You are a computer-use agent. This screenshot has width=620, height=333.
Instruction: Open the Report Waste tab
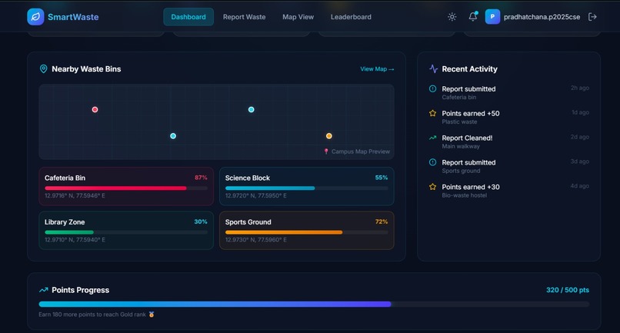(x=245, y=17)
